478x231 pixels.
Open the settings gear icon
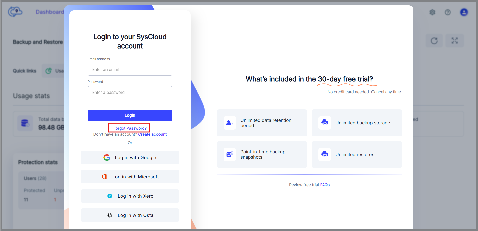(x=432, y=12)
